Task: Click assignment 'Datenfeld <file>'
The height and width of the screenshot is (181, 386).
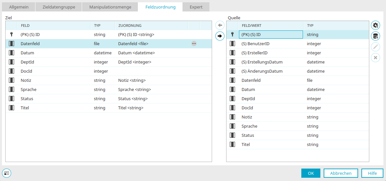Action: coord(133,44)
